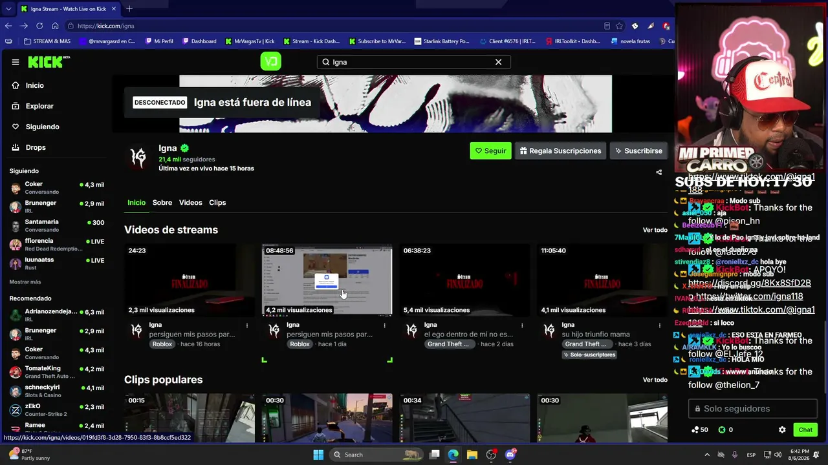
Task: Bookmark this page with the star icon
Action: (x=619, y=26)
